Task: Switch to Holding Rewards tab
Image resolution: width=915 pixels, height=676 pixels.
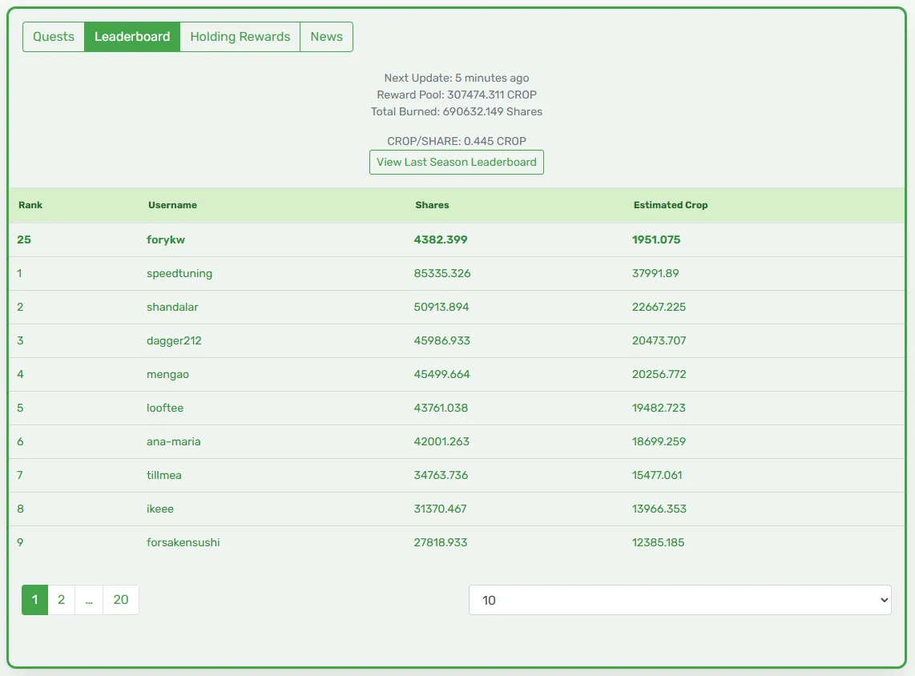Action: (240, 37)
